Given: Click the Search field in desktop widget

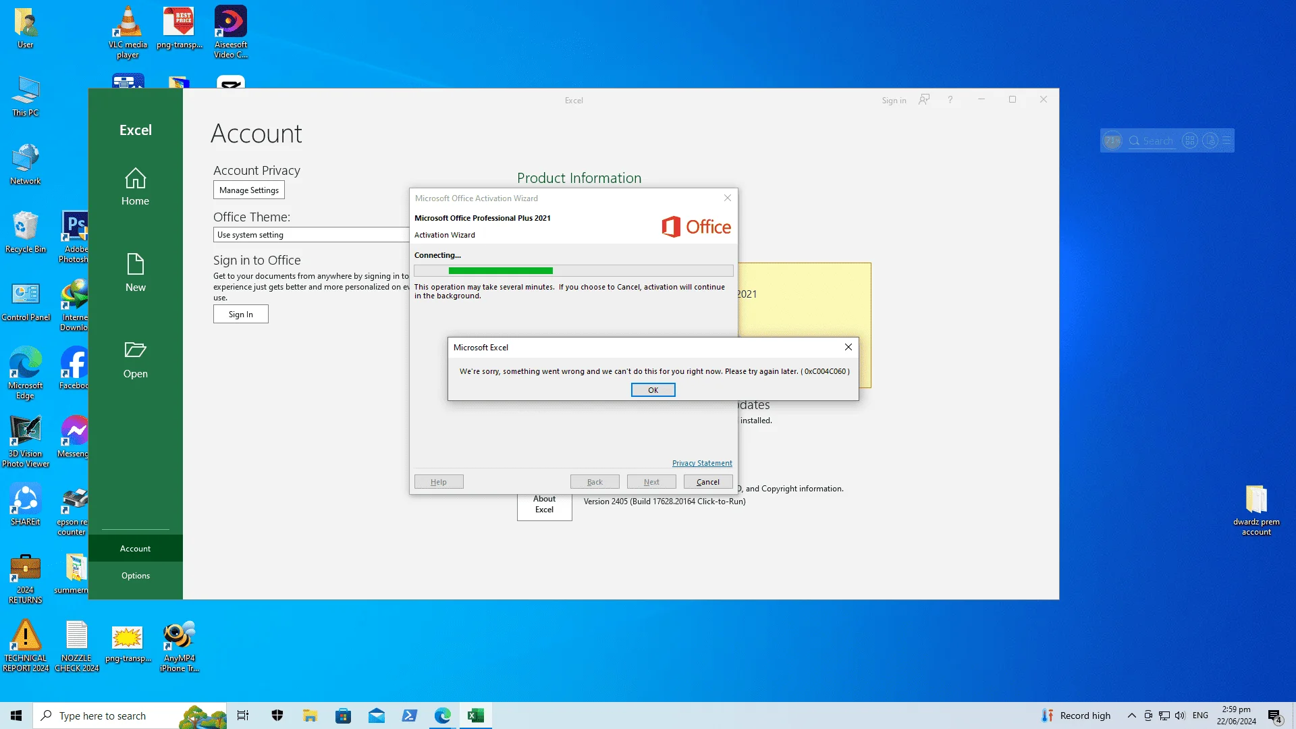Looking at the screenshot, I should pos(1152,140).
